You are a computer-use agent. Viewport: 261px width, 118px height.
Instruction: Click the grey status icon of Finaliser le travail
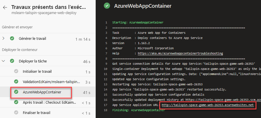[16, 113]
